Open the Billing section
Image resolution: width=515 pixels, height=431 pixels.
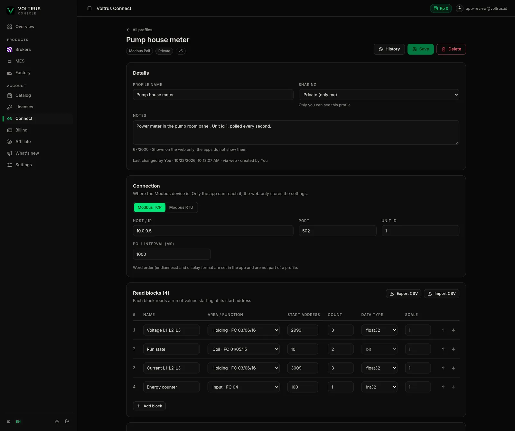click(38, 130)
